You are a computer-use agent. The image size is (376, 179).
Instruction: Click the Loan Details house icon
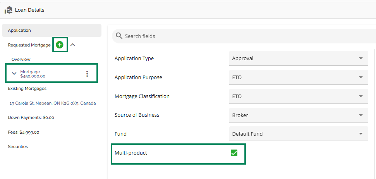[x=9, y=10]
